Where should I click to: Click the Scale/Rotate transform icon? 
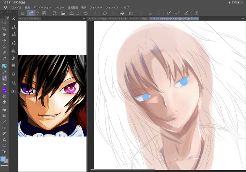(131, 13)
